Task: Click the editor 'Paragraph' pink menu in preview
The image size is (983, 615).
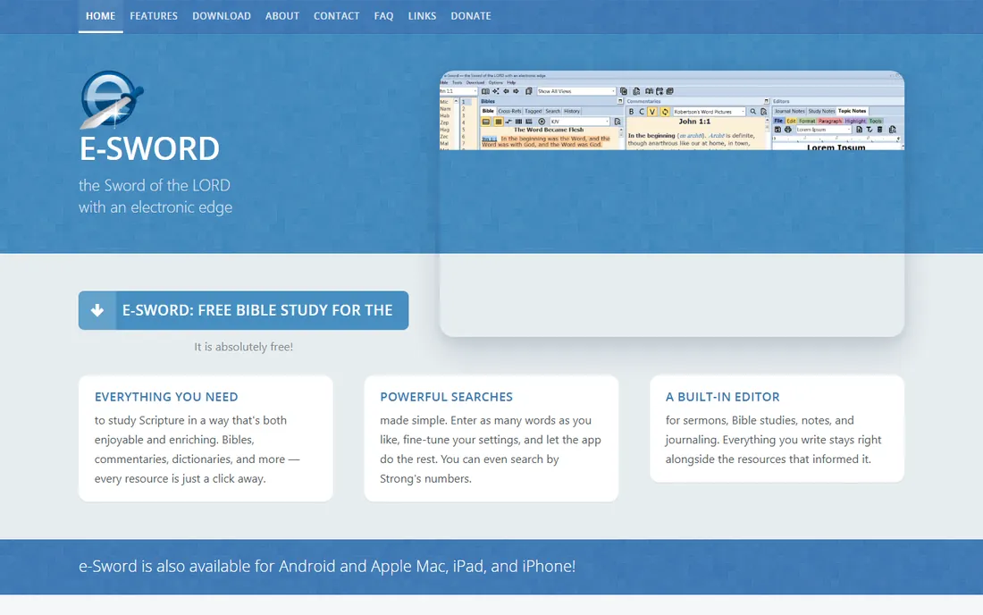Action: (829, 121)
